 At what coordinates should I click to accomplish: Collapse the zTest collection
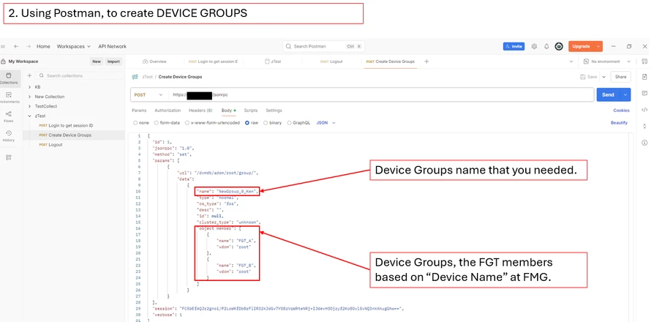29,116
